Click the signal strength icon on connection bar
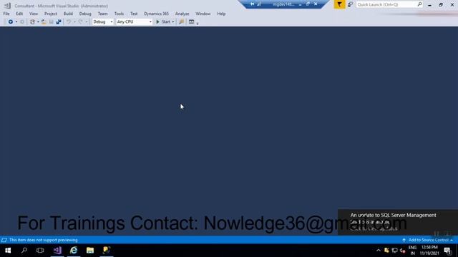The width and height of the screenshot is (458, 257). point(259,4)
